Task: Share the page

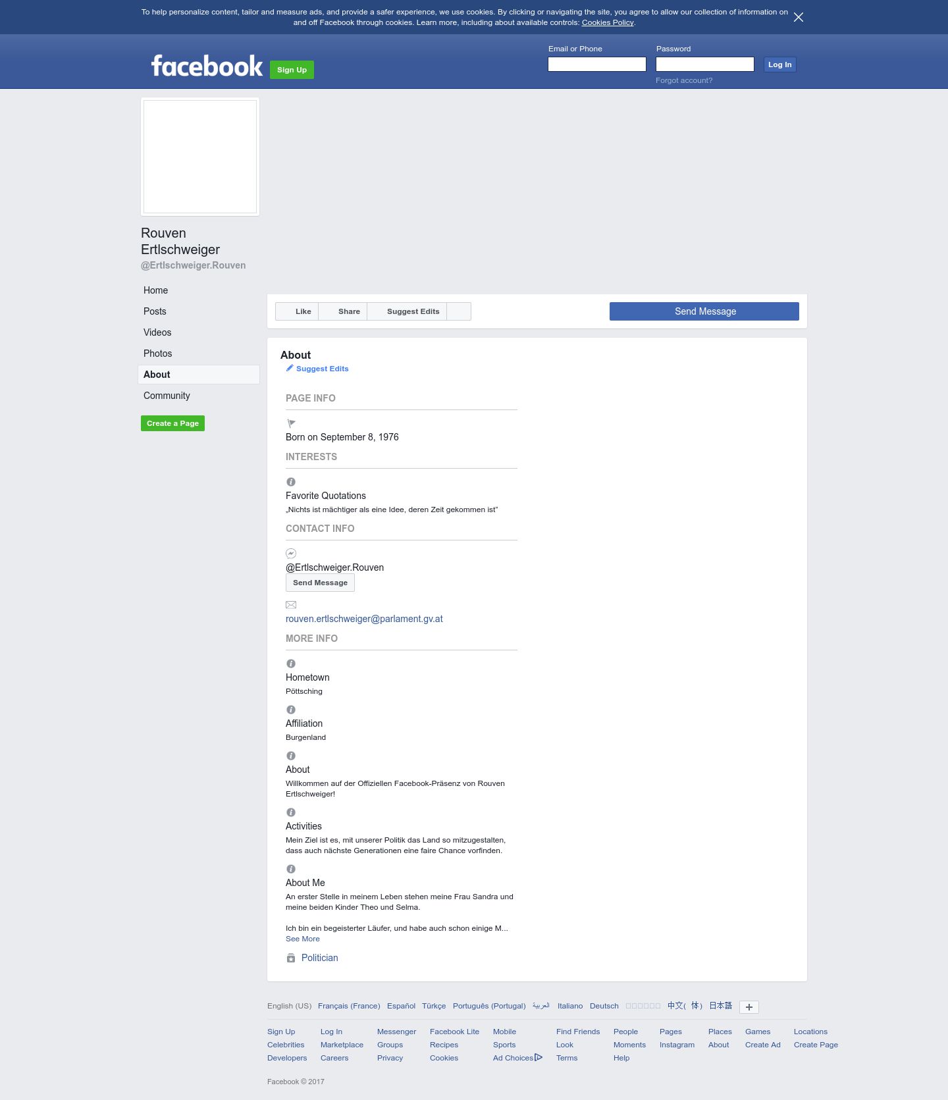Action: [343, 311]
